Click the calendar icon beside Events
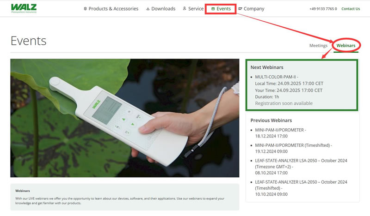 pyautogui.click(x=213, y=9)
